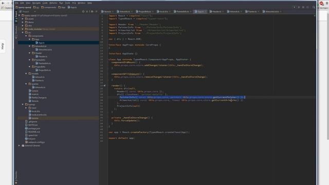
Task: Select Header.ts file in the project tree
Action: coord(41,57)
